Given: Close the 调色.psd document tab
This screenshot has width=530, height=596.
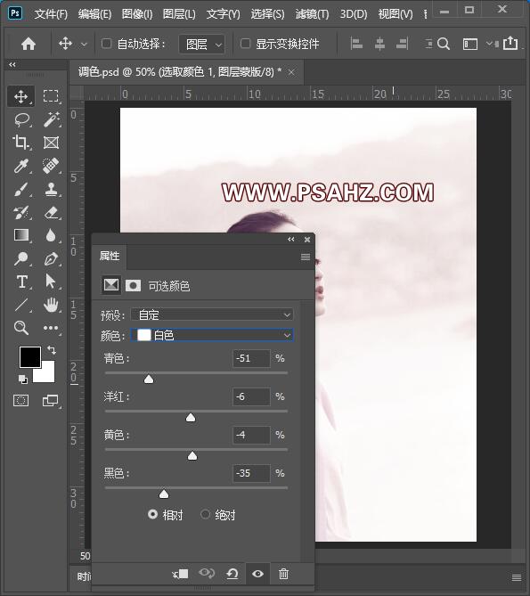Looking at the screenshot, I should (x=291, y=72).
